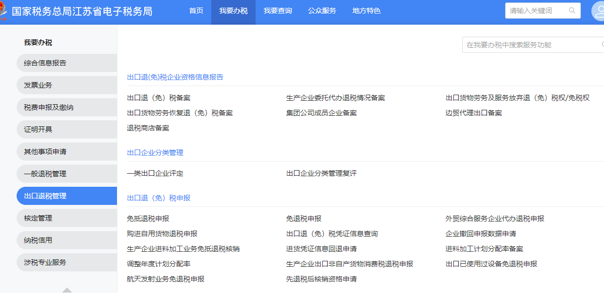Go to the 首页 tab
The height and width of the screenshot is (293, 604).
coord(196,11)
